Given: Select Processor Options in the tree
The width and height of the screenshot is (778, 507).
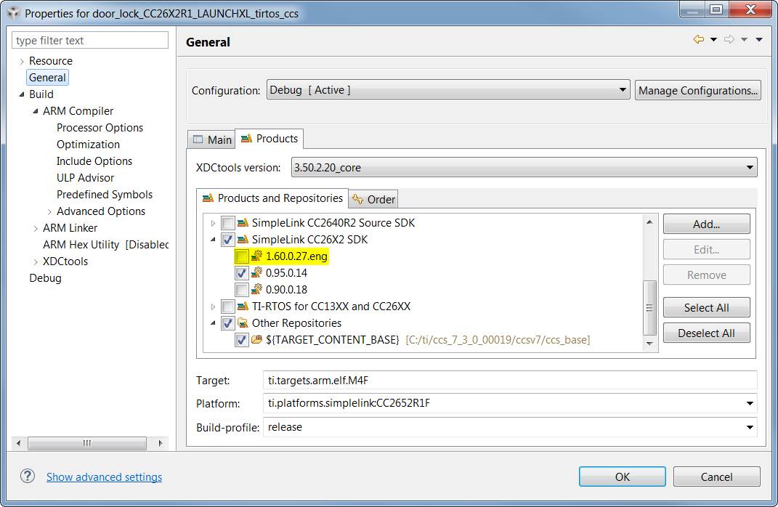Looking at the screenshot, I should [x=100, y=128].
